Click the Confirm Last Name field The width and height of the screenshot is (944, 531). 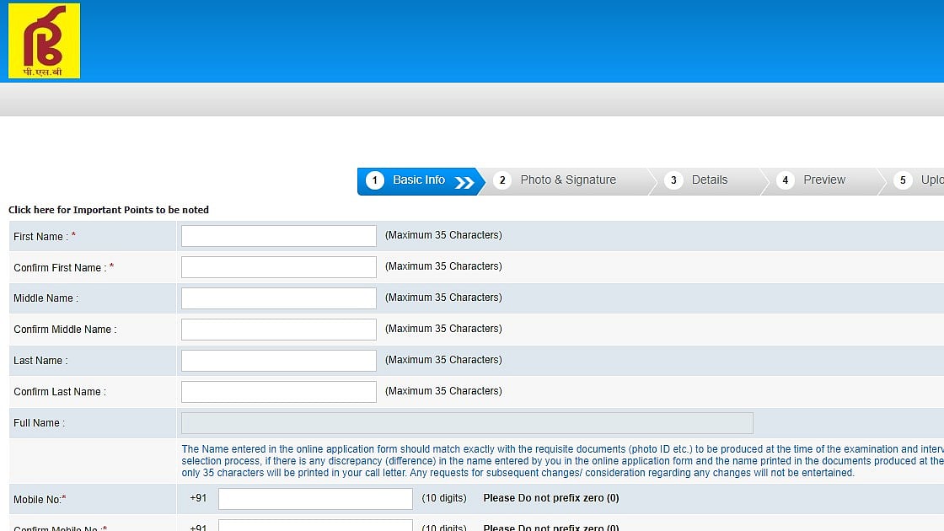pos(278,392)
